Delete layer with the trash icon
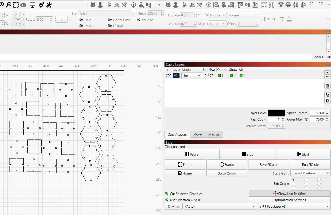 327,86
